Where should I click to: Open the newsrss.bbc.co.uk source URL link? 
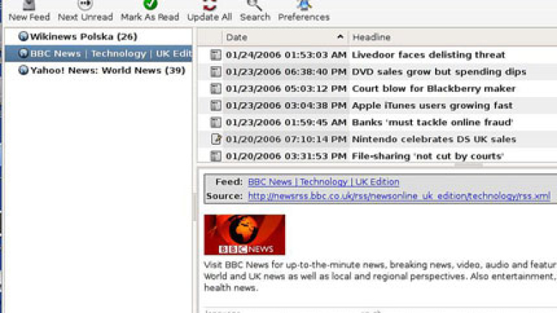pos(400,196)
